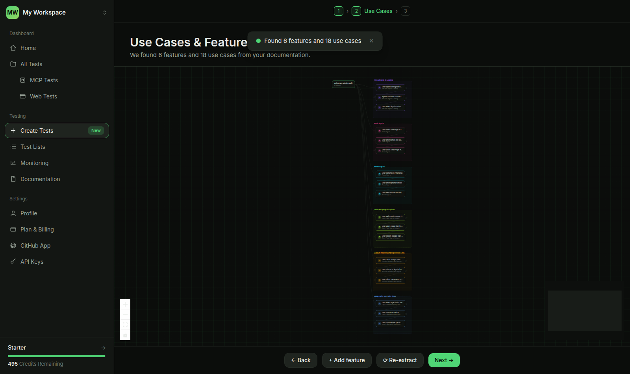Screen dimensions: 630x374
Task: Click 'Pre-auth Sign-in Landing' group label
Action: click(384, 80)
